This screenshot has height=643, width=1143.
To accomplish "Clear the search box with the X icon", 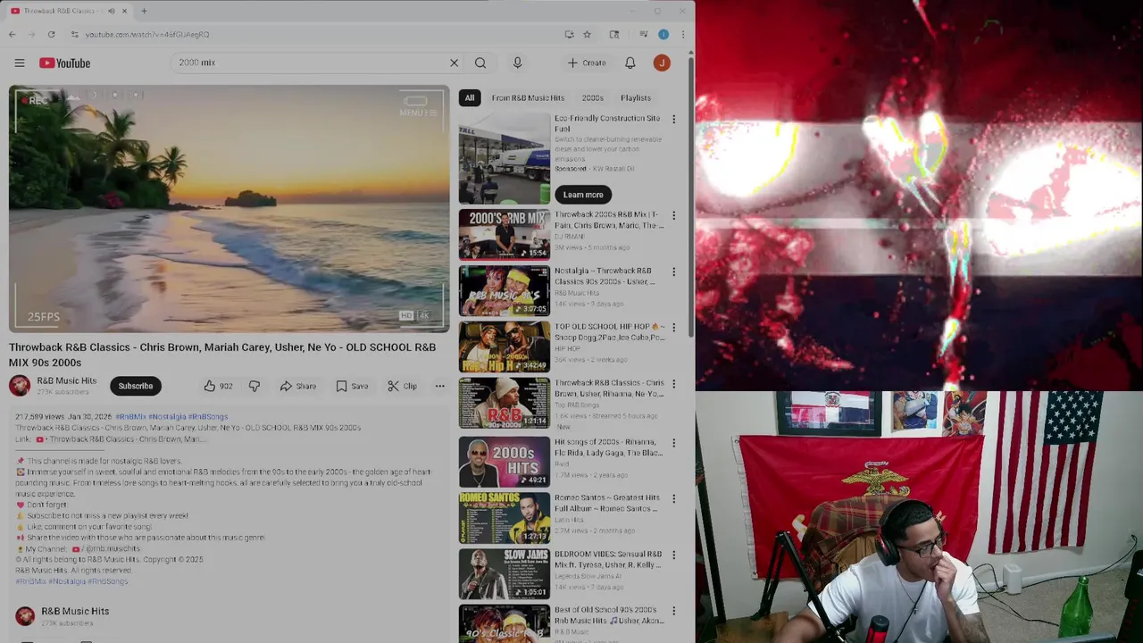I will [x=454, y=63].
